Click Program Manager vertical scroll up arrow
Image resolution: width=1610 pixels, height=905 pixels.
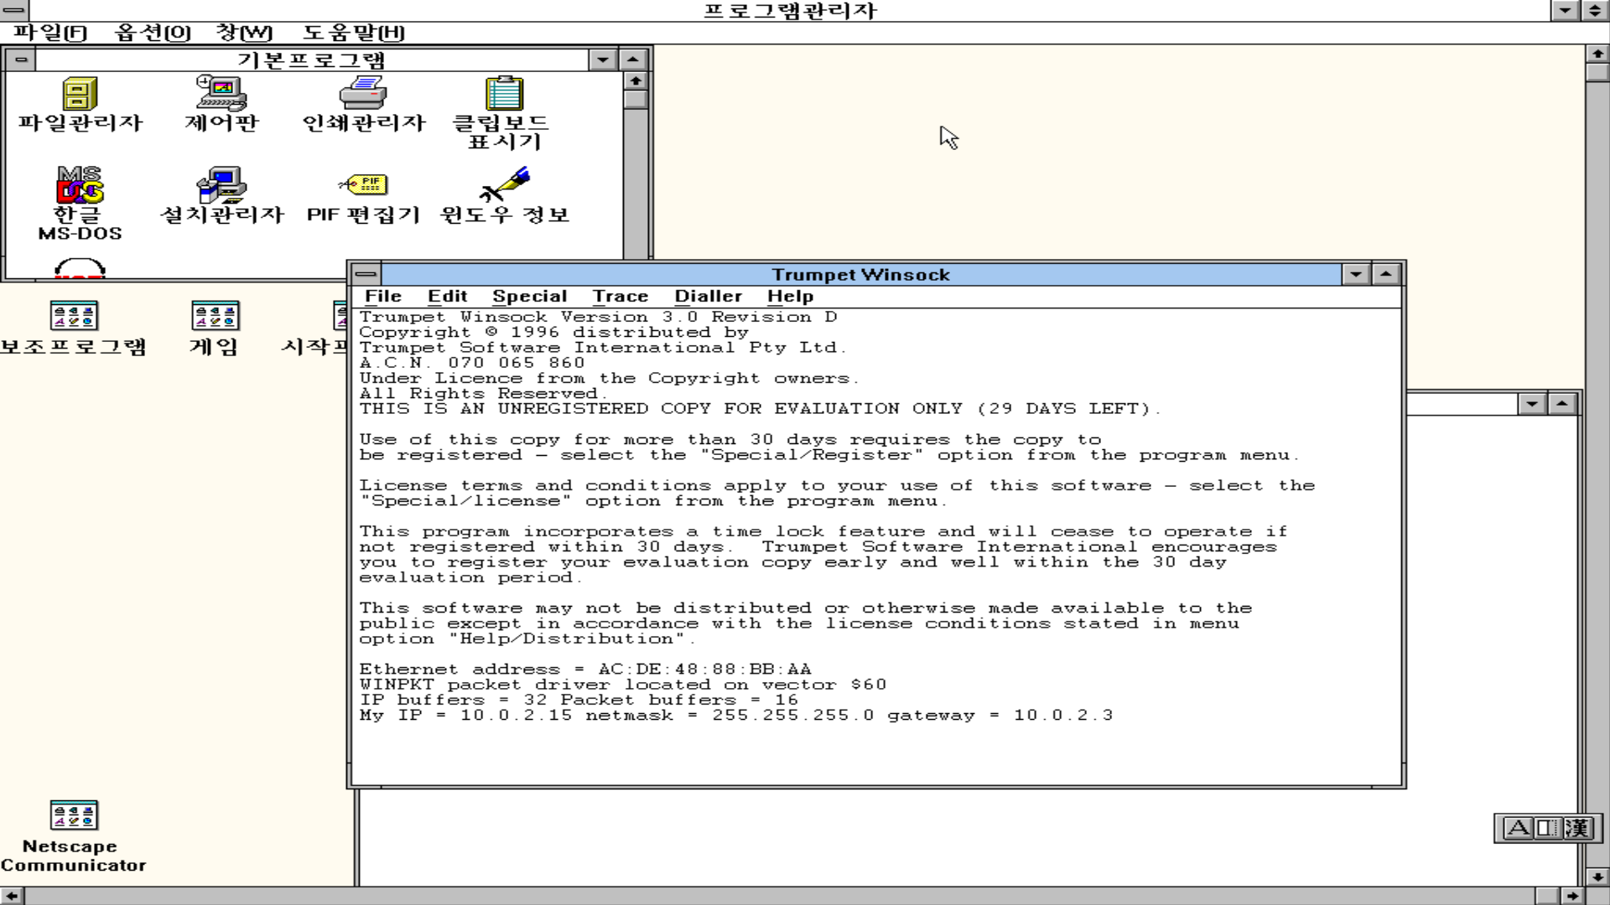tap(1597, 54)
